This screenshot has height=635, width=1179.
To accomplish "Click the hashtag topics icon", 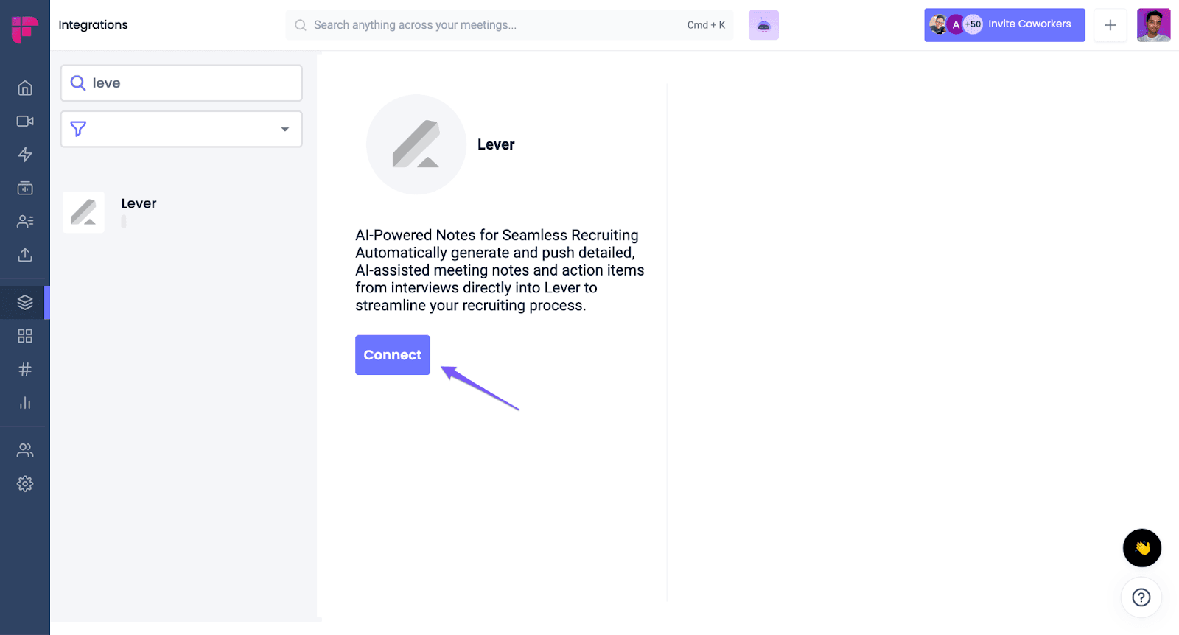I will 25,369.
